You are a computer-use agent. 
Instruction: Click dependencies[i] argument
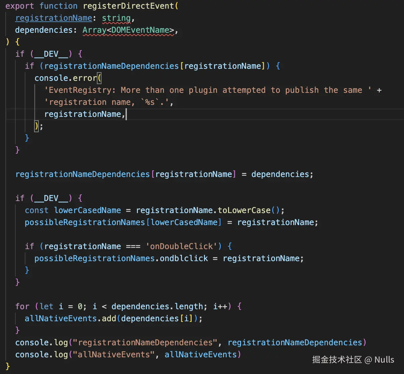tap(157, 319)
